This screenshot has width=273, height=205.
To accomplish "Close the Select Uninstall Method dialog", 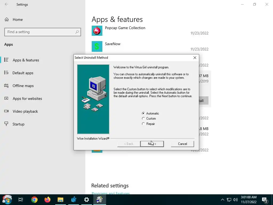I will pos(195,58).
